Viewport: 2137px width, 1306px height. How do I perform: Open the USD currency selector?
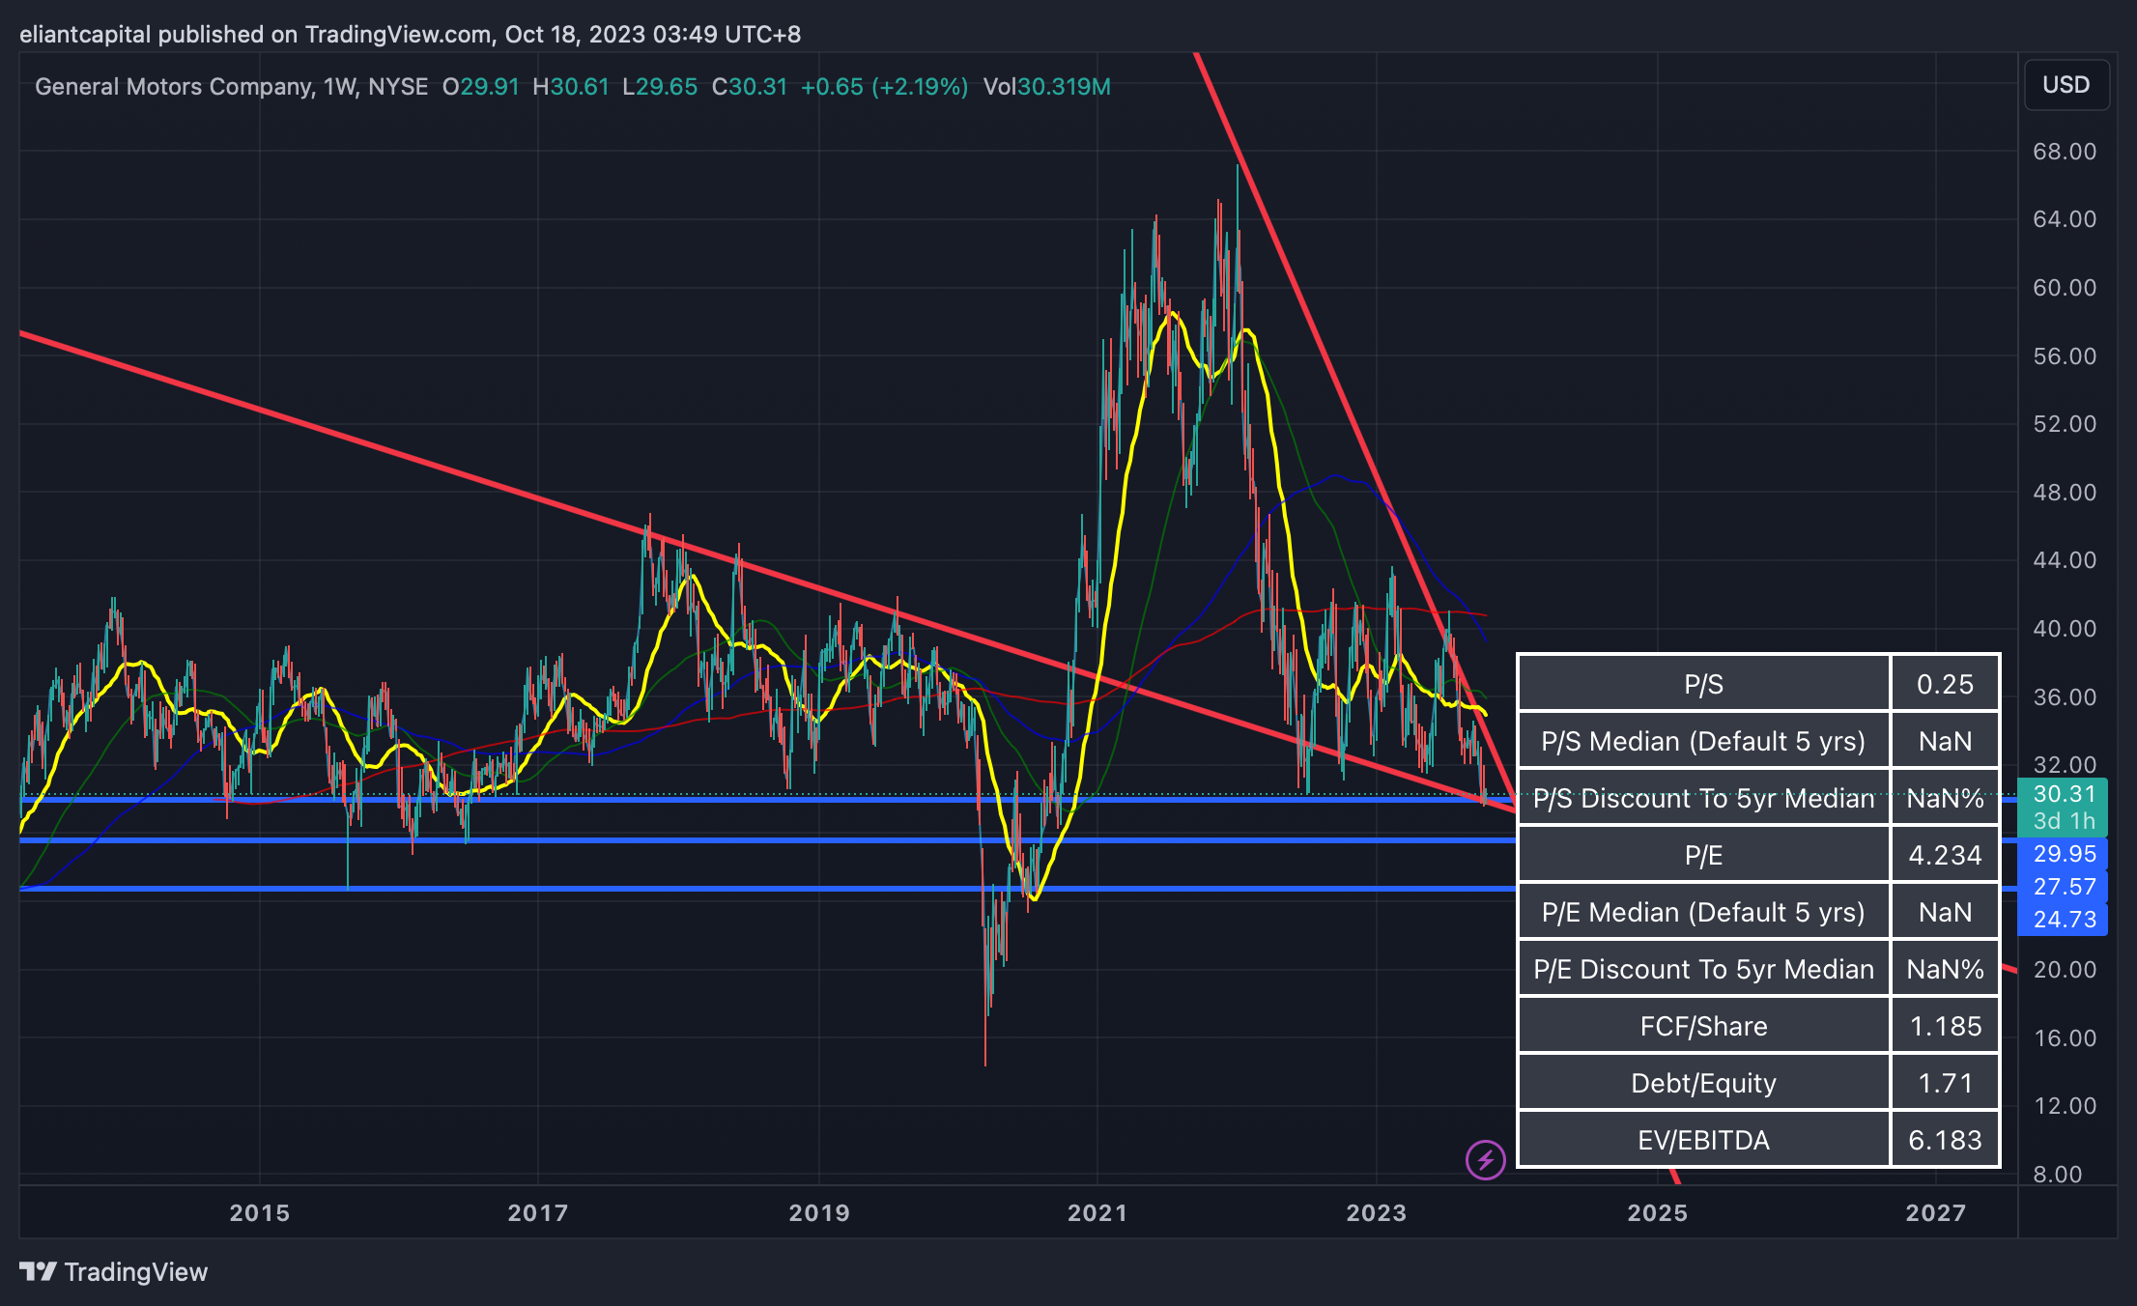[2066, 85]
